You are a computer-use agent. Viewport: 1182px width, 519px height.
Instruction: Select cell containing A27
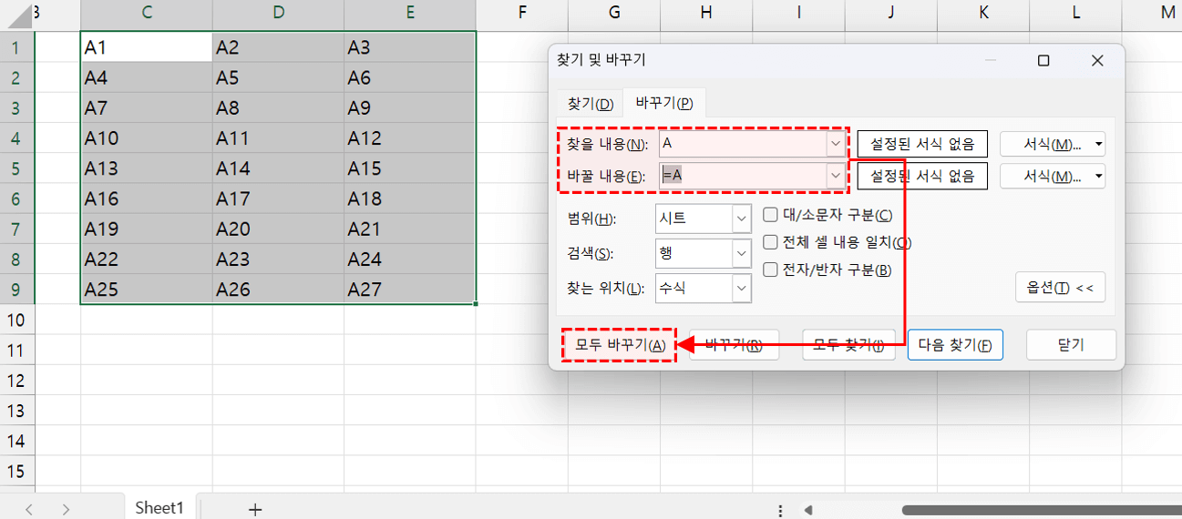410,290
